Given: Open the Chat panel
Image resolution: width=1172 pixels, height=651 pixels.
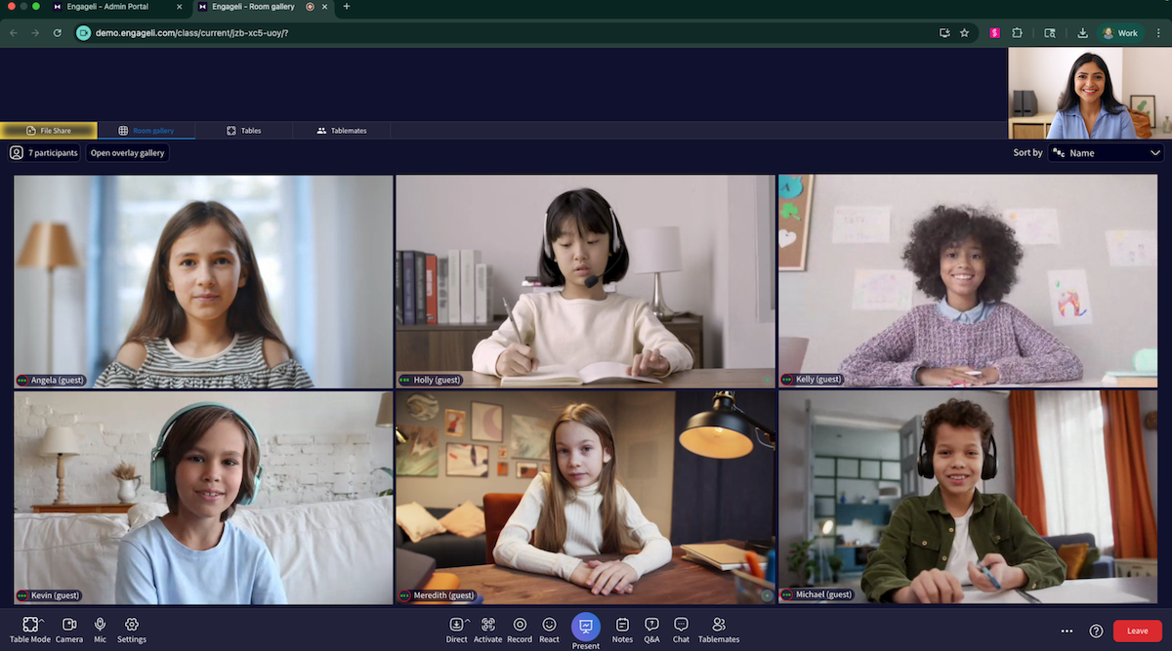Looking at the screenshot, I should coord(681,625).
